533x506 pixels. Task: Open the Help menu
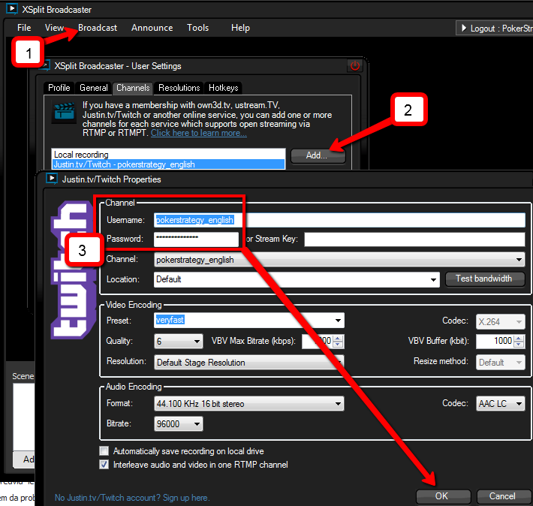pyautogui.click(x=240, y=28)
